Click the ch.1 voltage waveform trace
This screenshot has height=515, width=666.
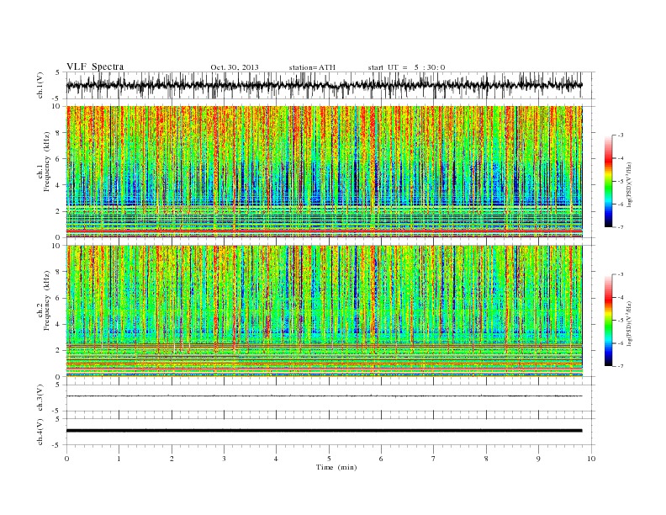[324, 85]
